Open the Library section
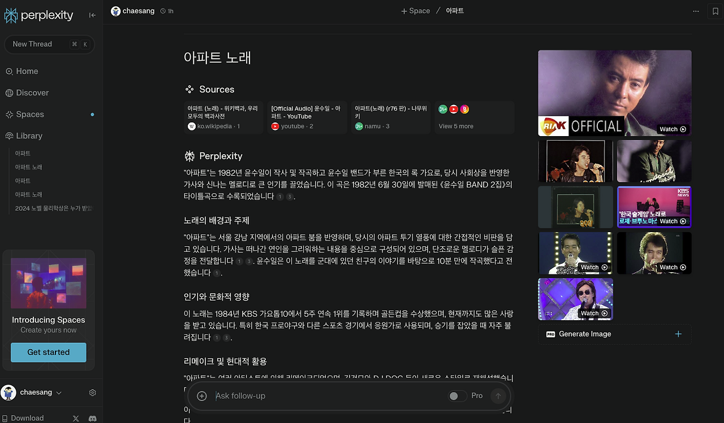This screenshot has width=724, height=423. click(x=24, y=136)
